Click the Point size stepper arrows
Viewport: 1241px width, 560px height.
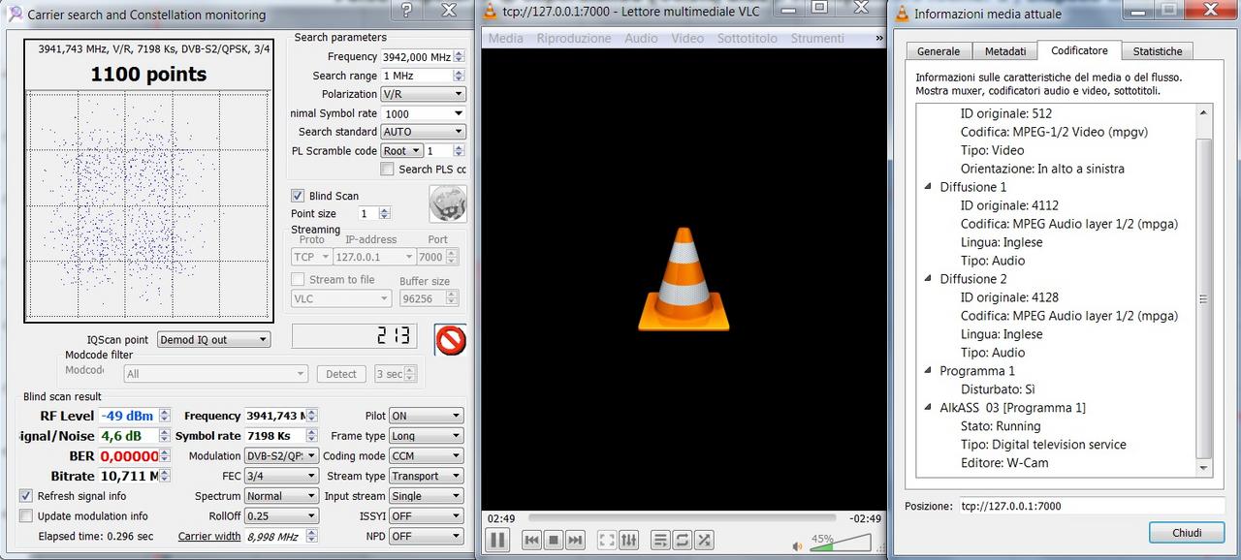click(385, 213)
